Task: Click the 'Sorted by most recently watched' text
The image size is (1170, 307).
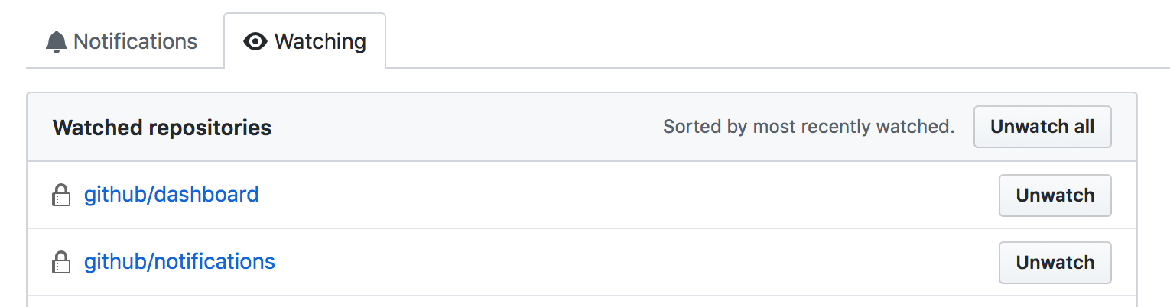Action: click(x=808, y=127)
